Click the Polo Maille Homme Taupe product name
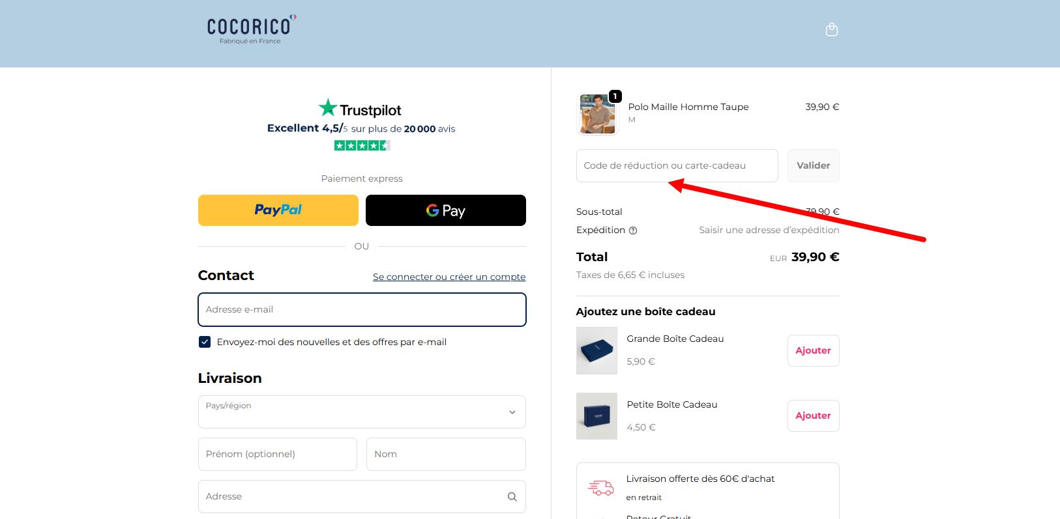Screen dimensions: 1060x519 [x=688, y=107]
